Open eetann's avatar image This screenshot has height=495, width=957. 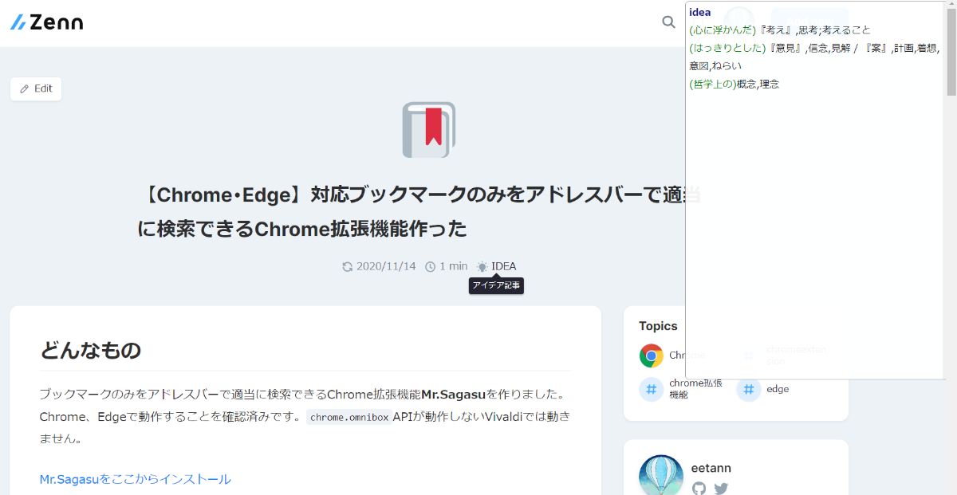point(661,477)
